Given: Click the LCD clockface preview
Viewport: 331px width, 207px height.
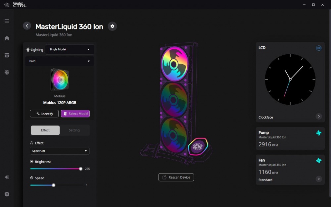Looking at the screenshot, I should (290, 79).
